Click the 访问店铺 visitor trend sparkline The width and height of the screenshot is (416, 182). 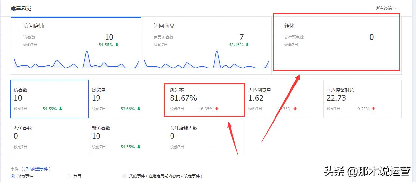pyautogui.click(x=76, y=60)
